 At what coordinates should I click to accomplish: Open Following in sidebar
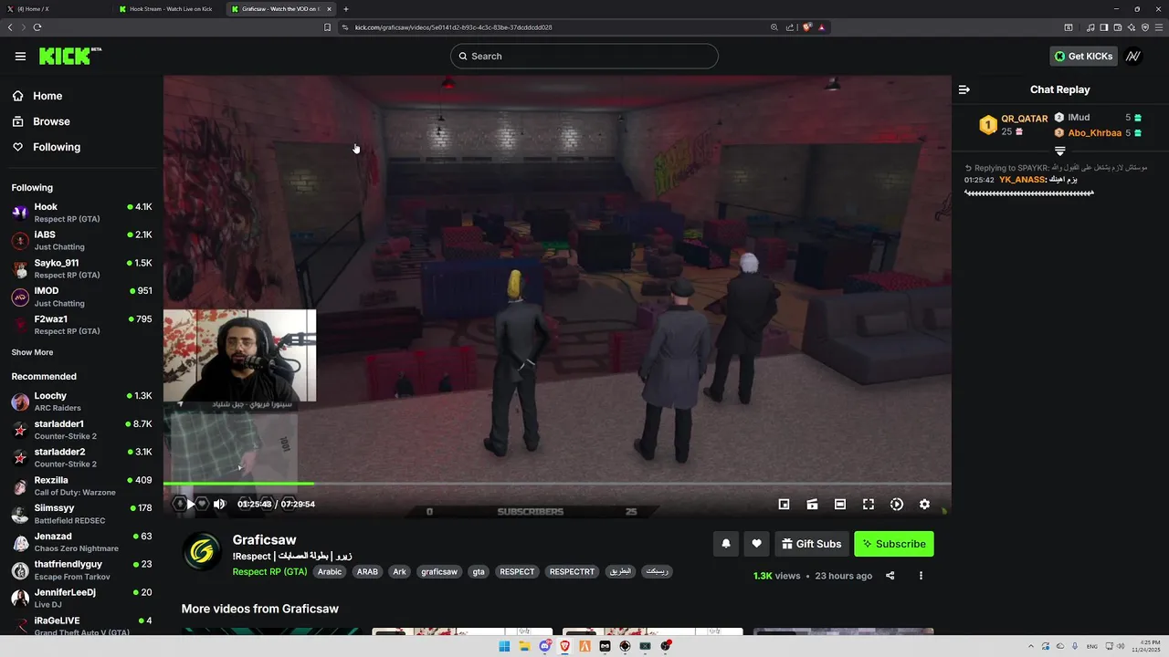point(46,147)
